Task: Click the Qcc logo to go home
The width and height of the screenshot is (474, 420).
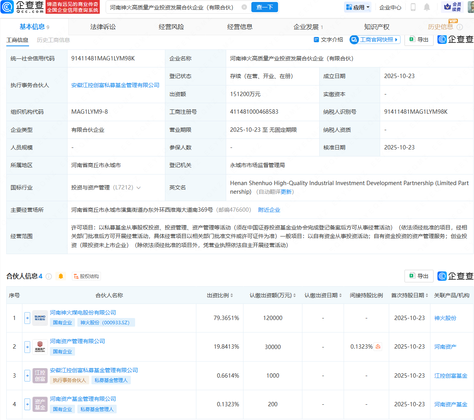Action: click(x=22, y=7)
